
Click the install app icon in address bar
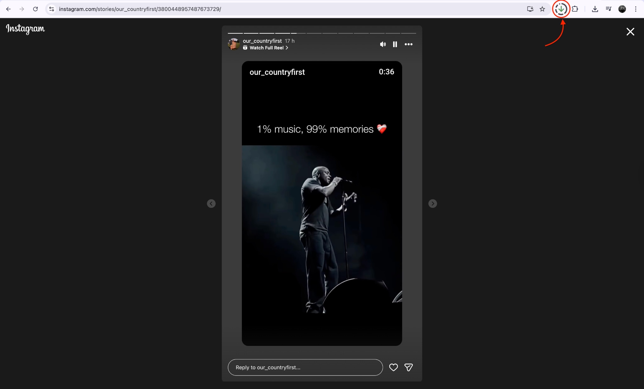(530, 9)
